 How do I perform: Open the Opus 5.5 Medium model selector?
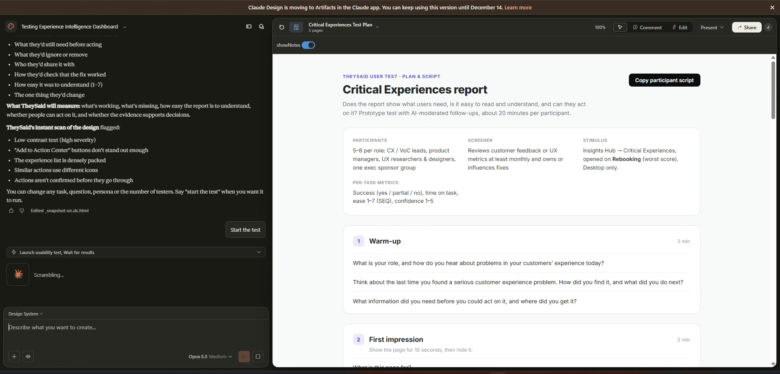point(210,357)
